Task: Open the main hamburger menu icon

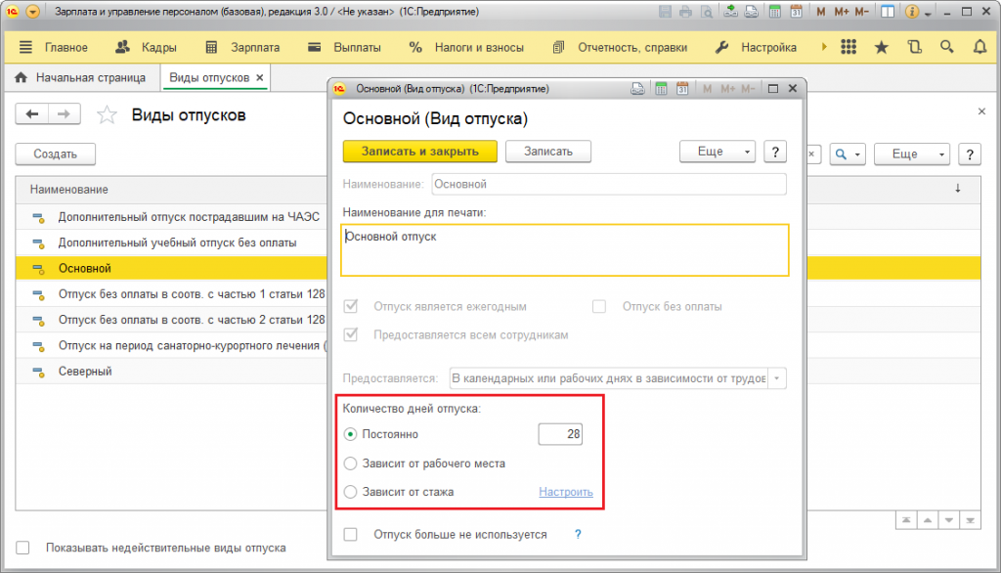Action: point(25,47)
